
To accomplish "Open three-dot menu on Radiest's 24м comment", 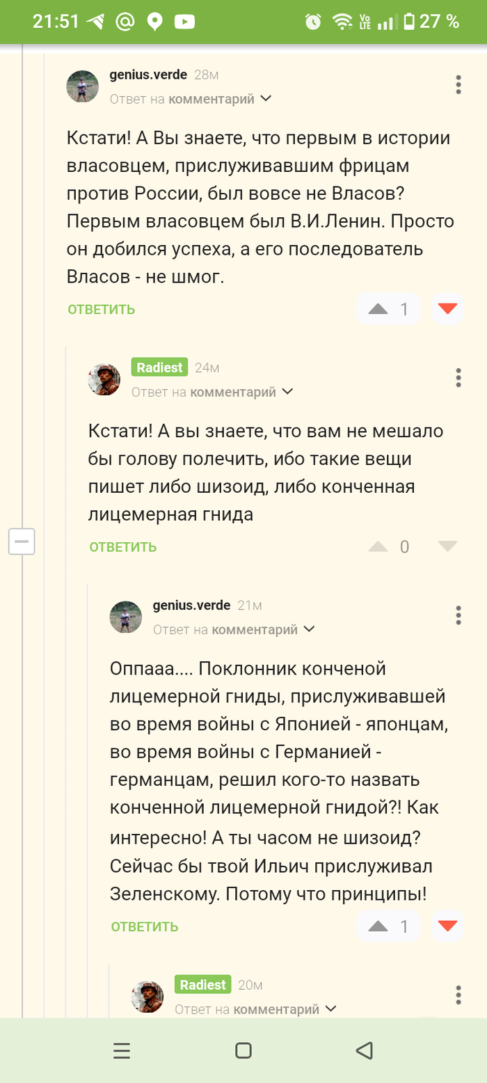I will (458, 378).
